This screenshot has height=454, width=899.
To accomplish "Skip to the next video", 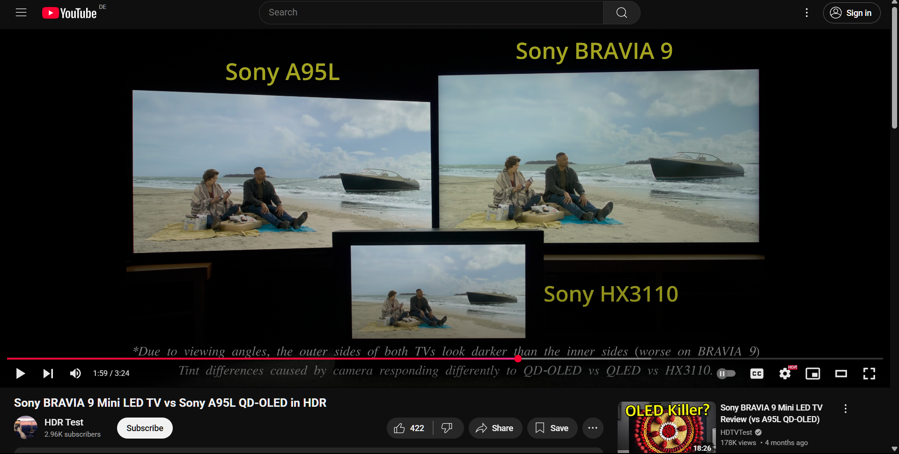I will coord(48,373).
